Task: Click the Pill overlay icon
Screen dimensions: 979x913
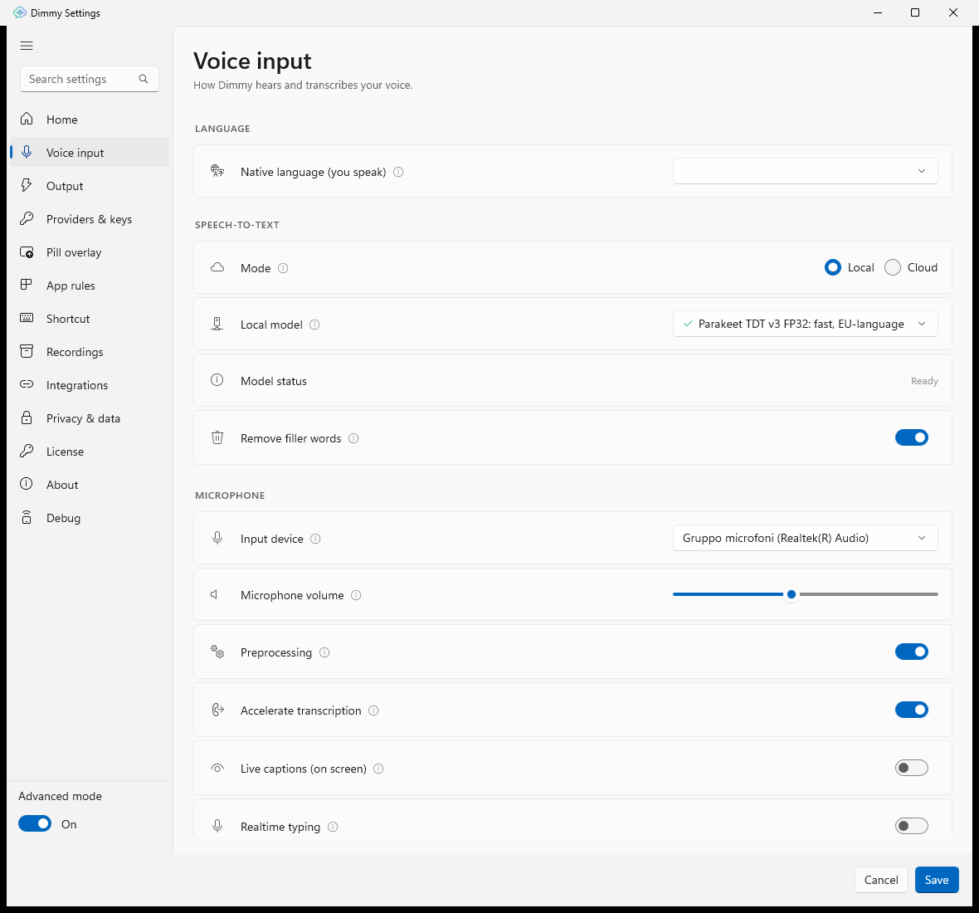Action: pos(27,251)
